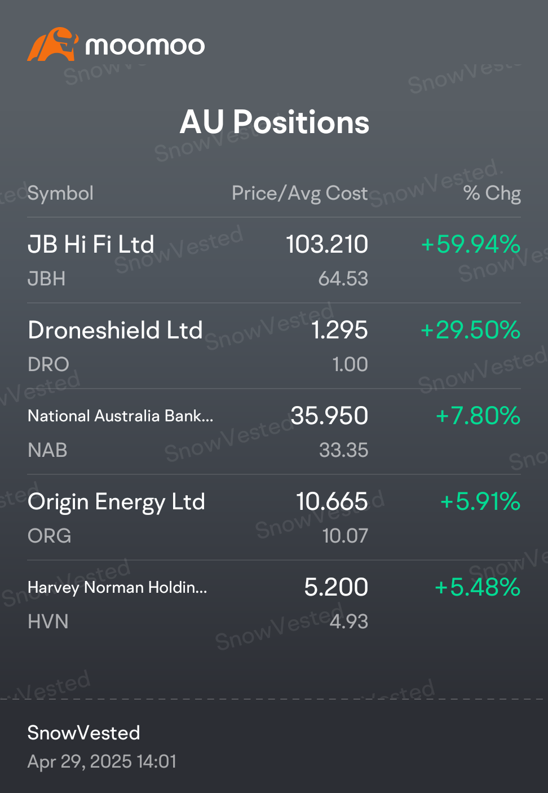Open the Harvey Norman Holdings position
This screenshot has height=793, width=548.
(x=117, y=588)
